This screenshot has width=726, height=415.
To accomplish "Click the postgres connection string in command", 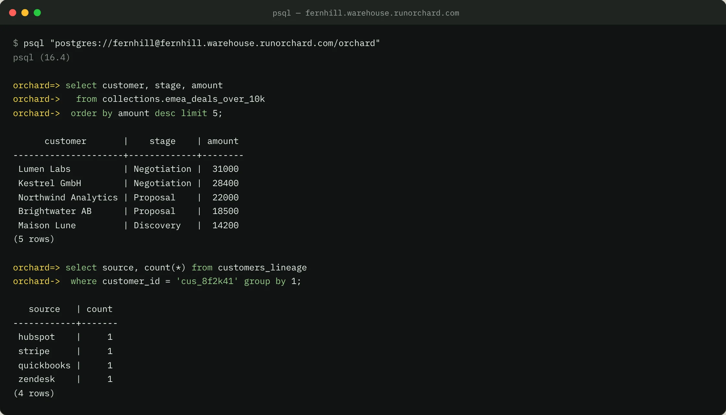I will [x=215, y=43].
